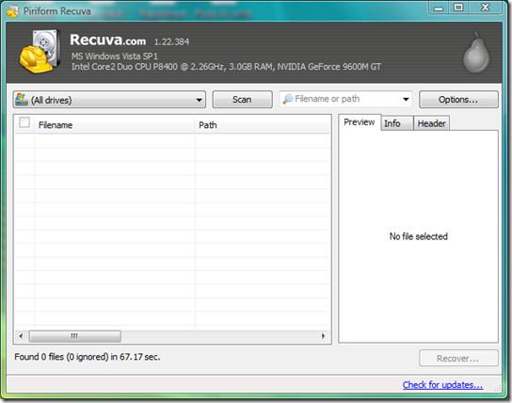
Task: Click the Piriform pear logo
Action: (x=477, y=53)
